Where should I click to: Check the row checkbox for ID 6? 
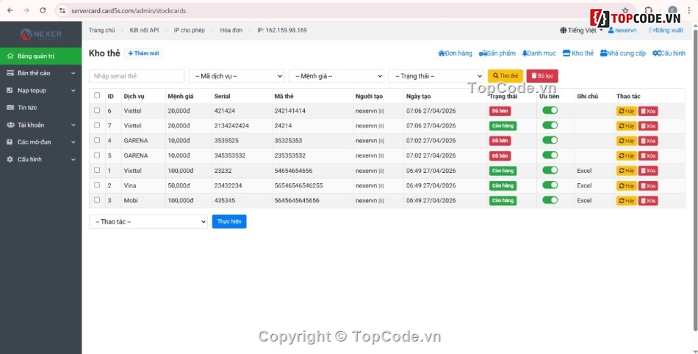[x=97, y=111]
